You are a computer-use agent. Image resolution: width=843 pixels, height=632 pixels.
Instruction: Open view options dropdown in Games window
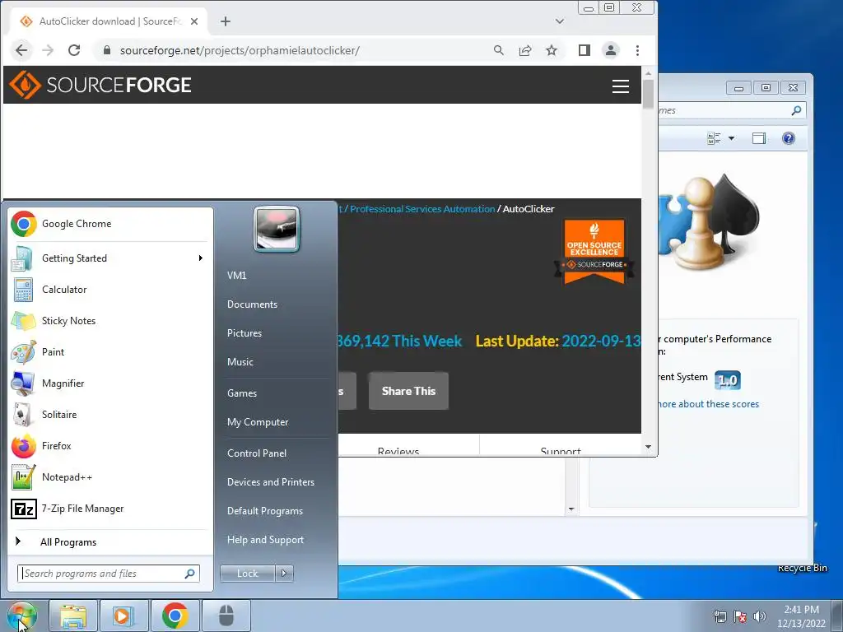[731, 138]
